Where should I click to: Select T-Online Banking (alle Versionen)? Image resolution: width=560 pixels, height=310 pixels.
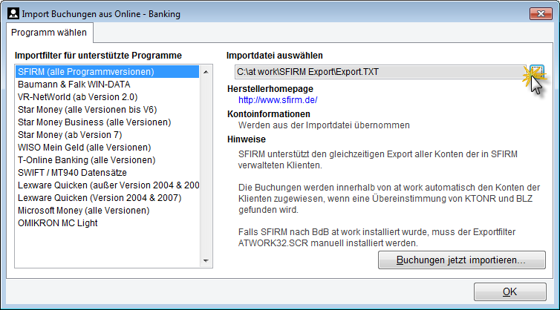[x=107, y=159]
